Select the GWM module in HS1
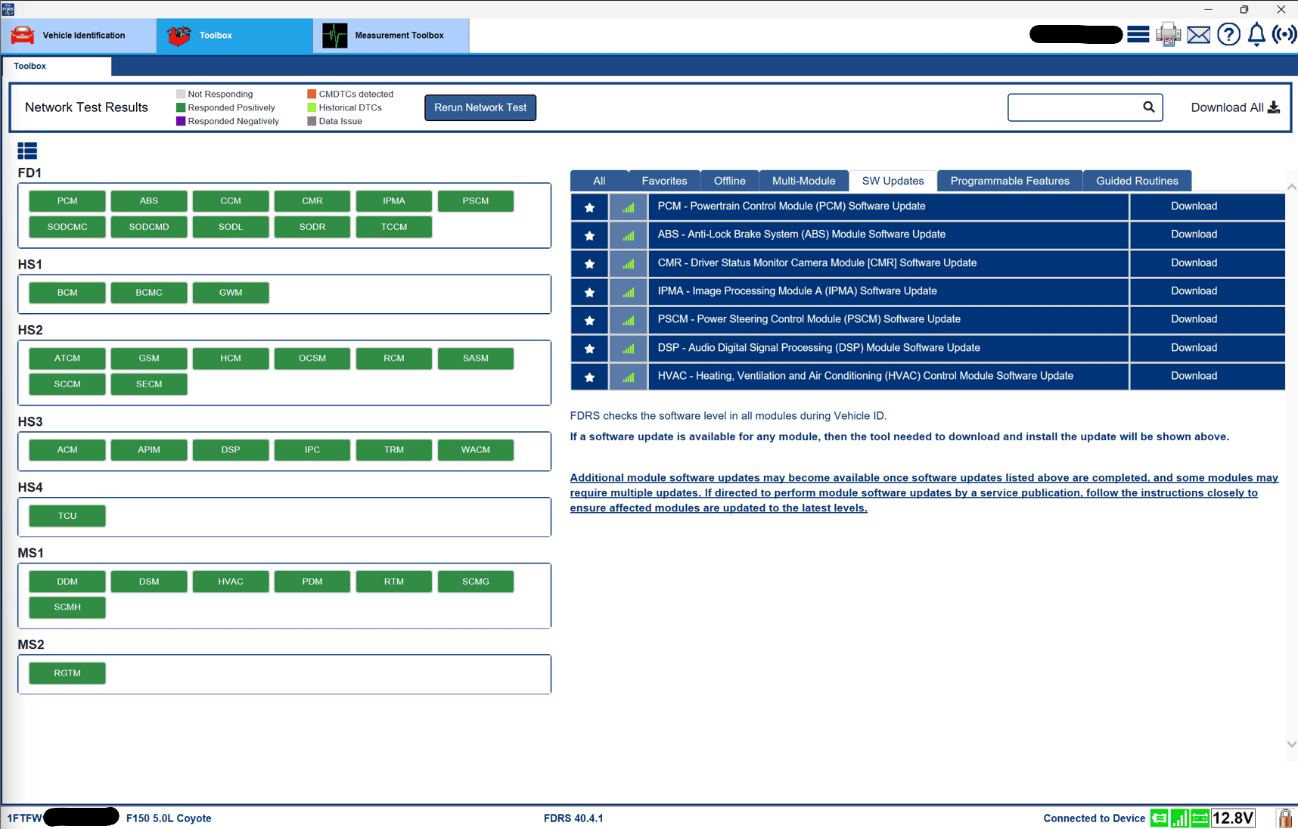The width and height of the screenshot is (1298, 829). pyautogui.click(x=231, y=293)
